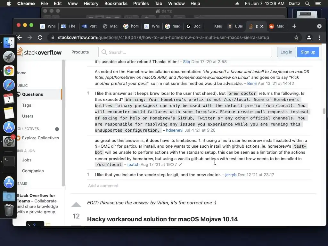328x246 pixels.
Task: Click the left sidebar scrollbar
Action: 63,123
